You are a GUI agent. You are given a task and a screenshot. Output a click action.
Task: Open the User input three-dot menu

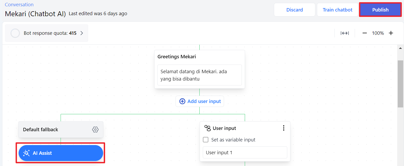point(283,128)
